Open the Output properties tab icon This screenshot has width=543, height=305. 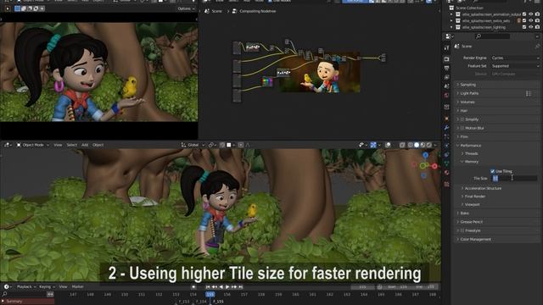447,68
